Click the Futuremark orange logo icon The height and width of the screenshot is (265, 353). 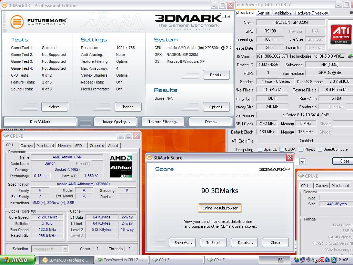[17, 22]
